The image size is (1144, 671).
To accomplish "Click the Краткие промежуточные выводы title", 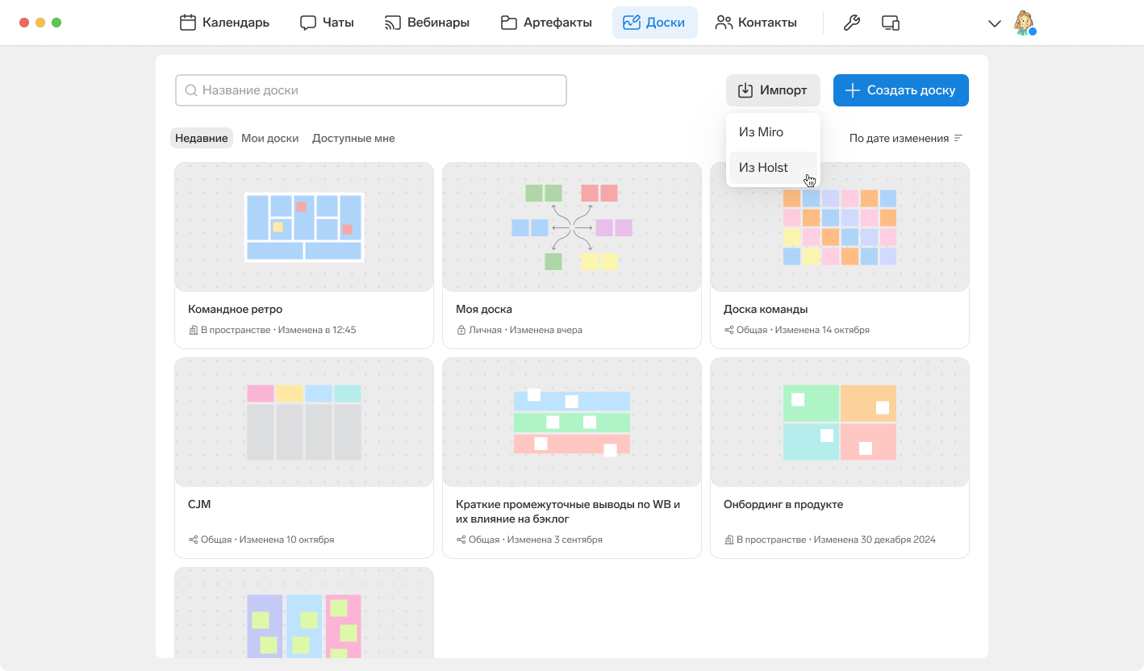I will [568, 511].
